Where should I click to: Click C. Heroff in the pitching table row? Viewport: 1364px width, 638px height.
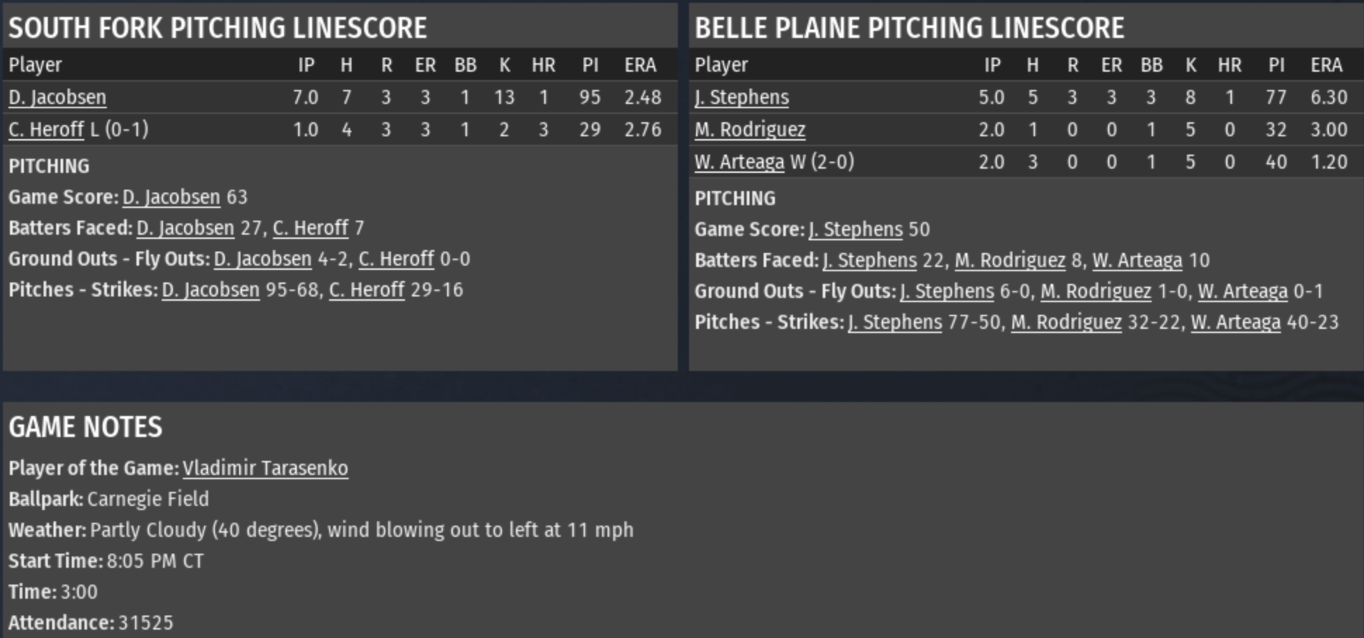[x=46, y=129]
